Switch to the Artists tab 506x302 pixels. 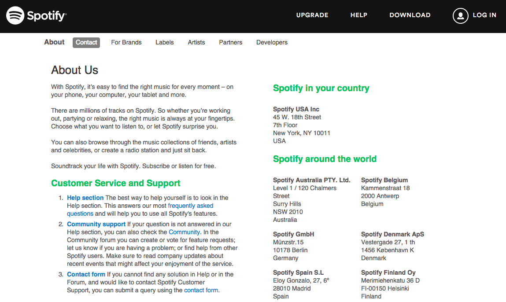point(196,42)
